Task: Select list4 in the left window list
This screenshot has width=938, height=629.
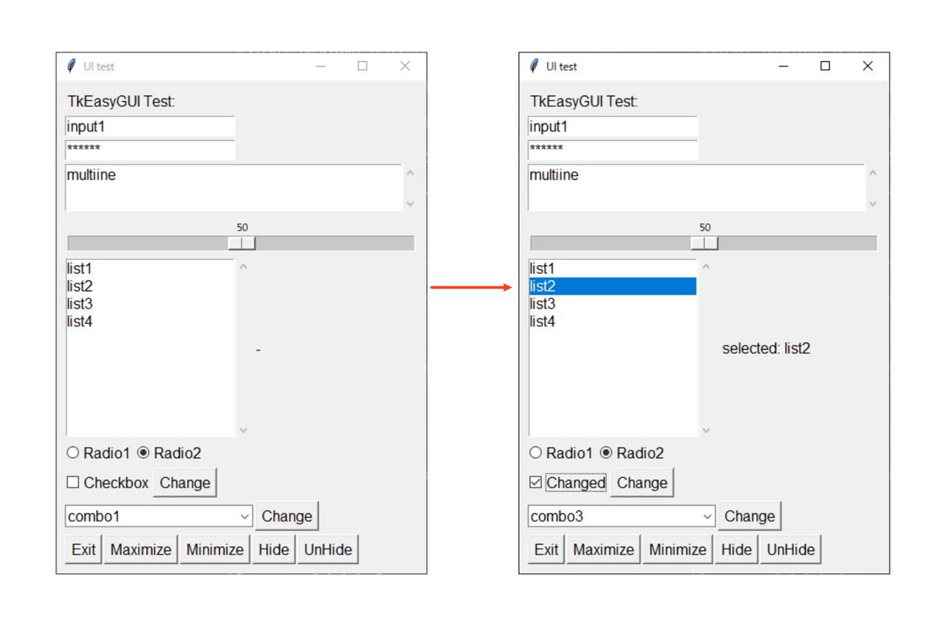Action: coord(150,321)
